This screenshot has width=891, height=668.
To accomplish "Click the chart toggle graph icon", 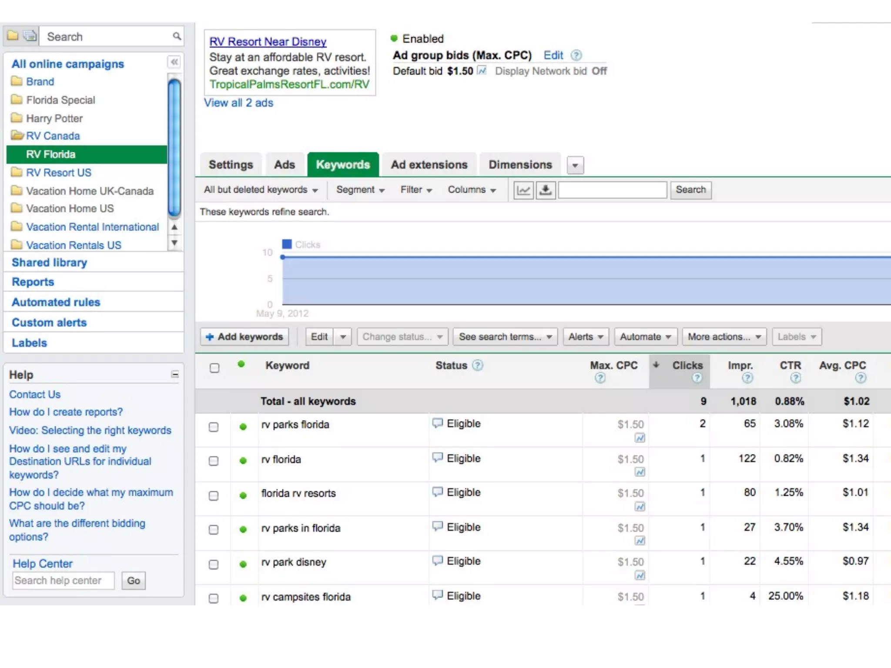I will [523, 190].
